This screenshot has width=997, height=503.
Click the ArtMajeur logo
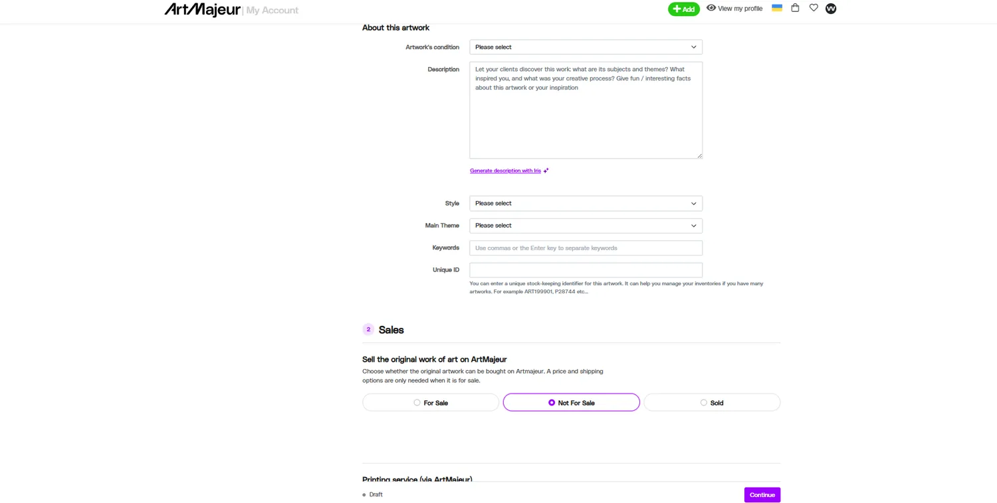(x=203, y=9)
